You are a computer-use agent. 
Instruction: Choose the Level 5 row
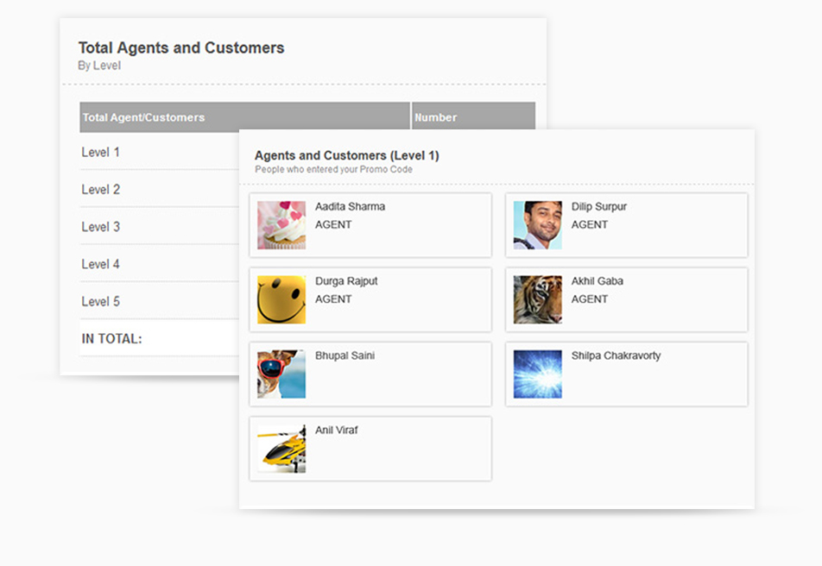(160, 301)
